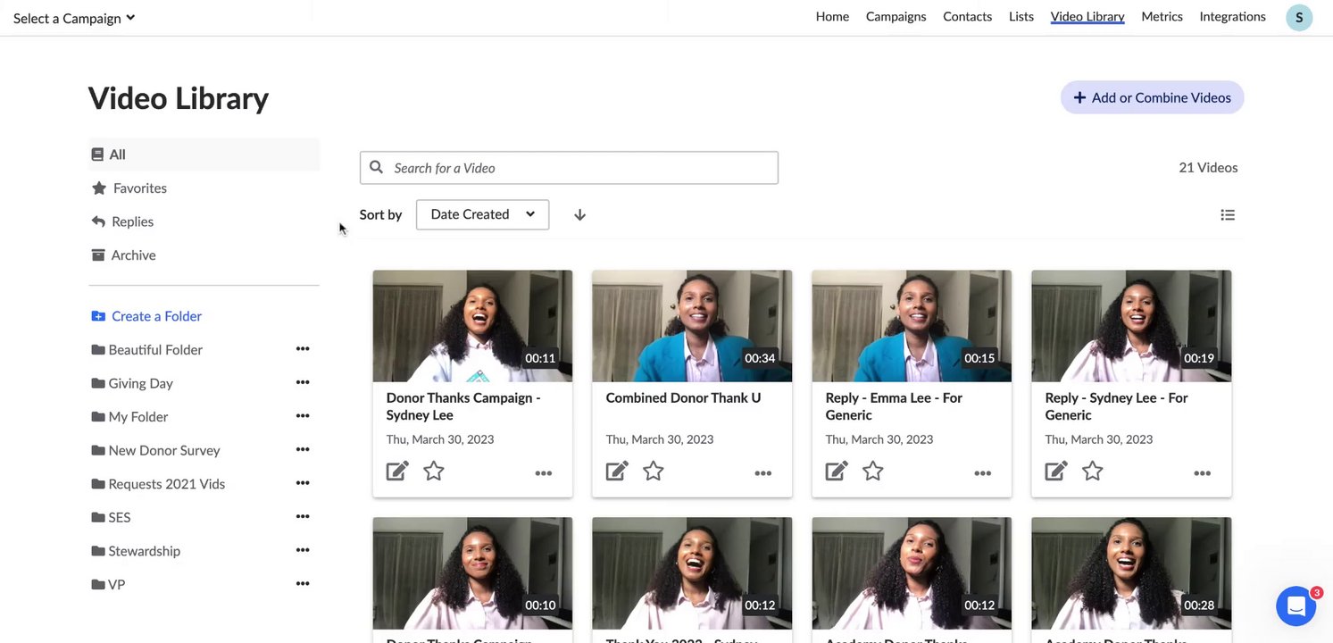This screenshot has width=1333, height=643.
Task: Open New Donor Survey folder
Action: [155, 450]
